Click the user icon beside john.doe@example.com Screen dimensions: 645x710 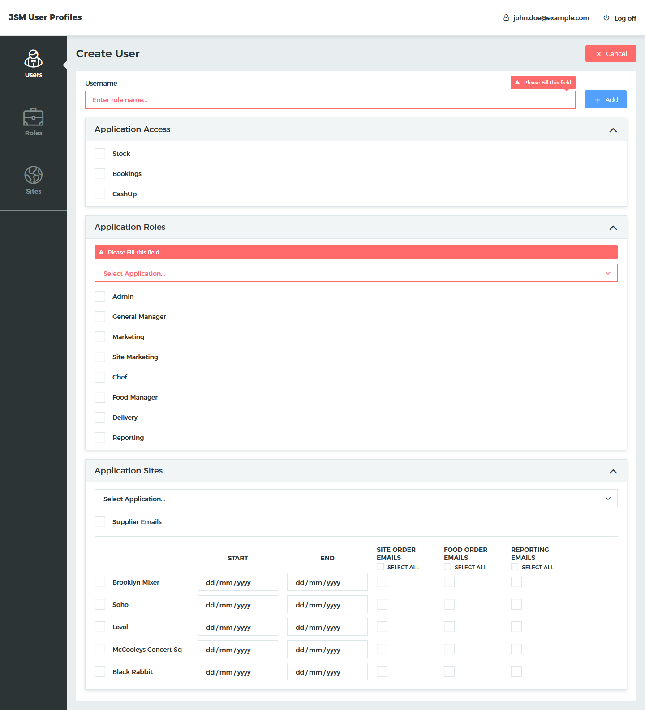click(506, 18)
